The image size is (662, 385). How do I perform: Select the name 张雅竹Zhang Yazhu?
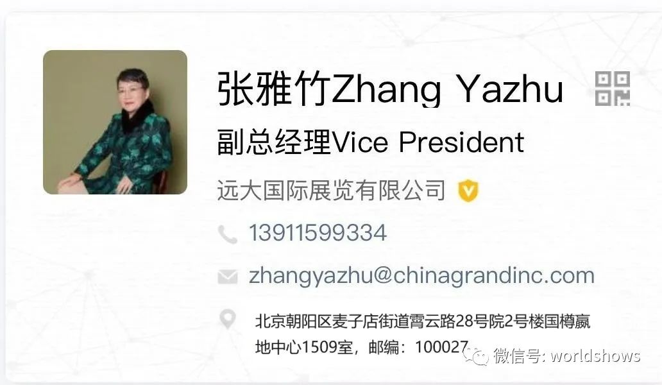(390, 89)
